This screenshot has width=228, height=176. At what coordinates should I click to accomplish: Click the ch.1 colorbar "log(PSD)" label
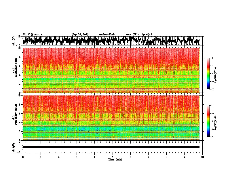(x=216, y=75)
